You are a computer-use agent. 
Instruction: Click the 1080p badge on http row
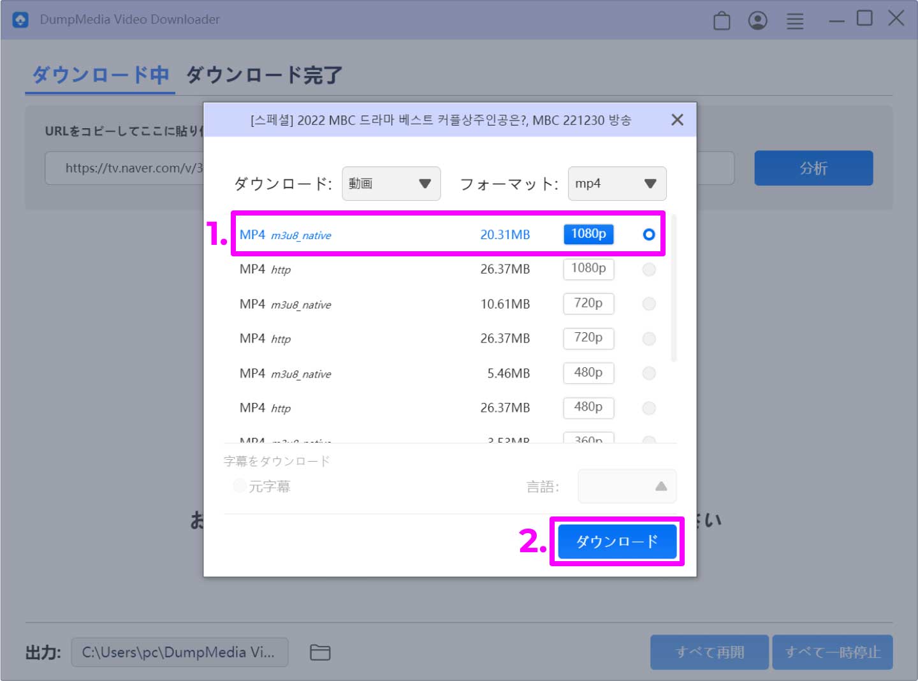(x=588, y=268)
